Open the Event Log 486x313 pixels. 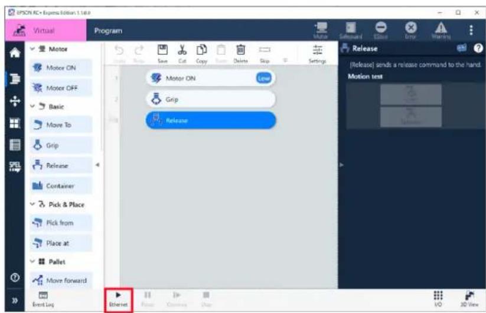(43, 299)
